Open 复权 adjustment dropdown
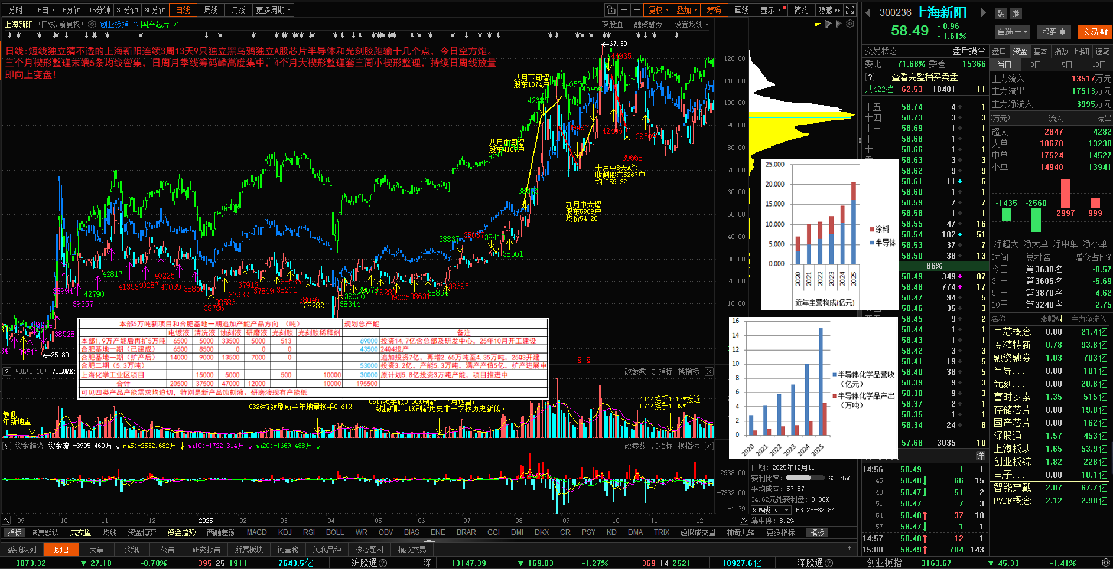This screenshot has width=1113, height=569. pos(659,10)
